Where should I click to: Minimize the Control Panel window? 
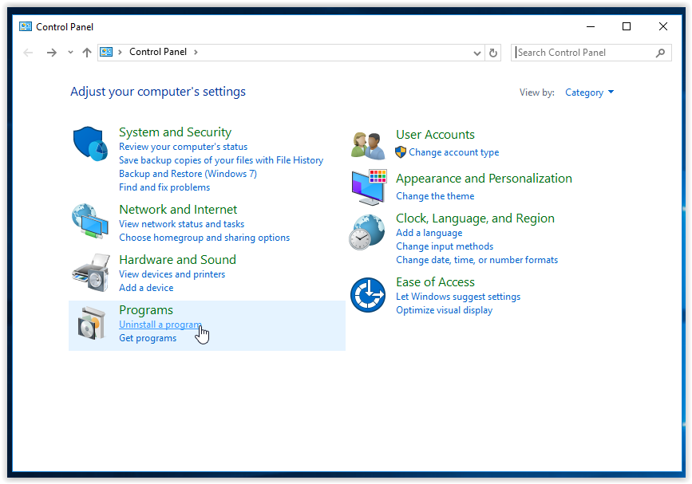(x=591, y=27)
